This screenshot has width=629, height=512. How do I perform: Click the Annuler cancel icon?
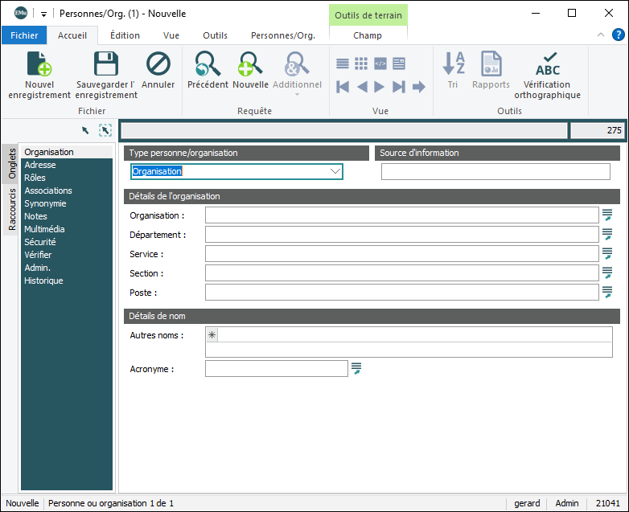click(x=158, y=65)
